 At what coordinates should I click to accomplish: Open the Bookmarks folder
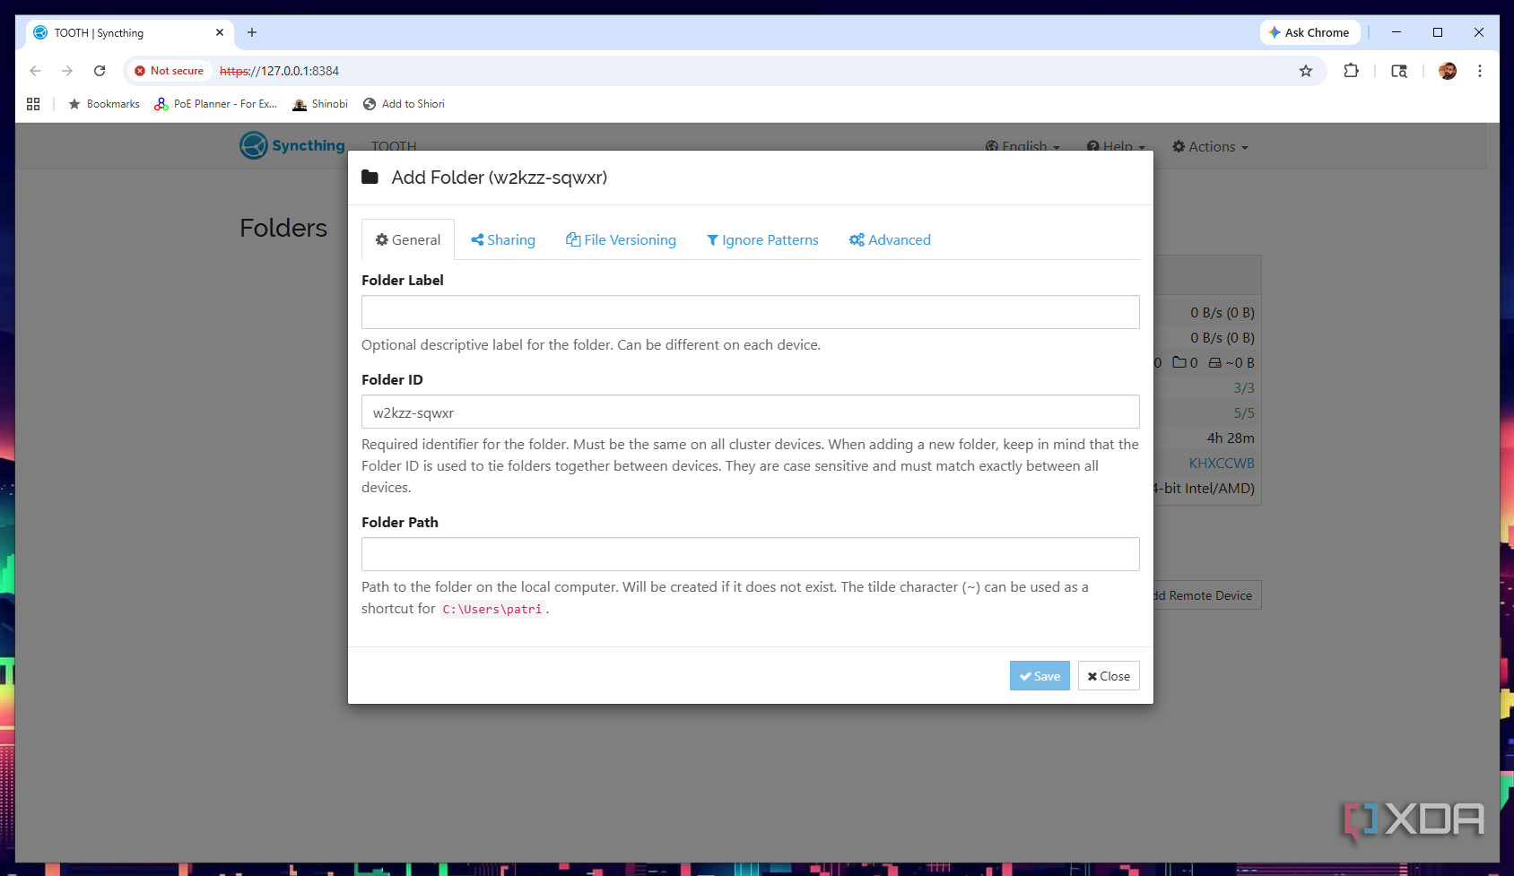pos(104,104)
